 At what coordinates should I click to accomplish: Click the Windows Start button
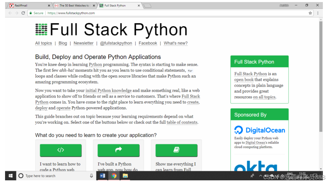(11, 176)
